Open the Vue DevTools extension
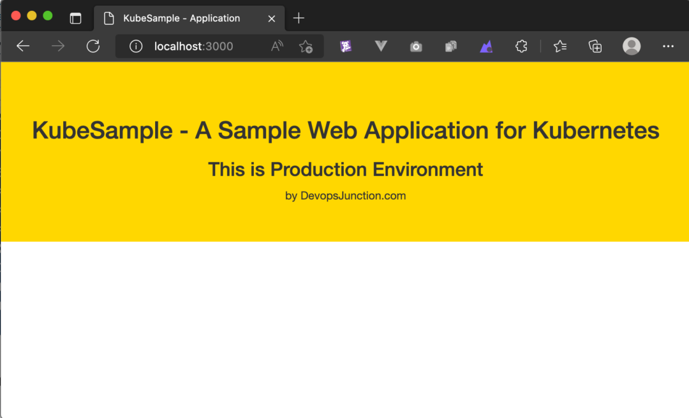The height and width of the screenshot is (418, 689). coord(381,46)
